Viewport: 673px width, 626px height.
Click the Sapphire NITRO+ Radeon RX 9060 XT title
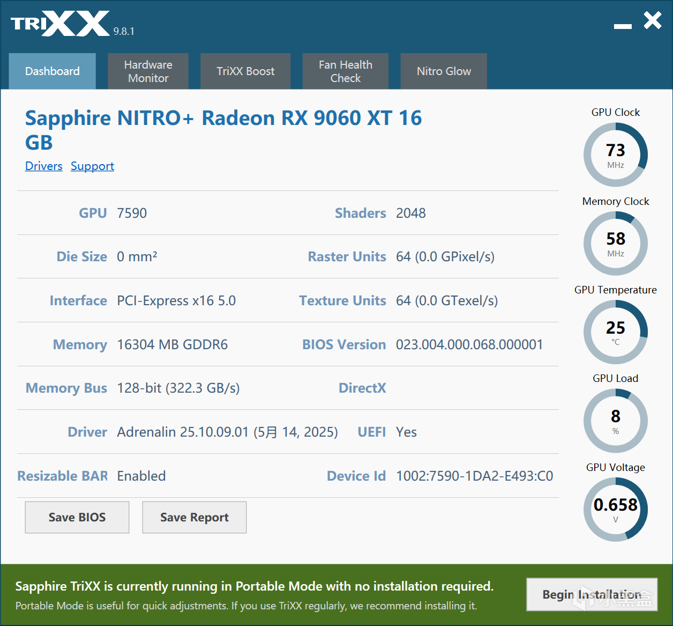pyautogui.click(x=223, y=130)
